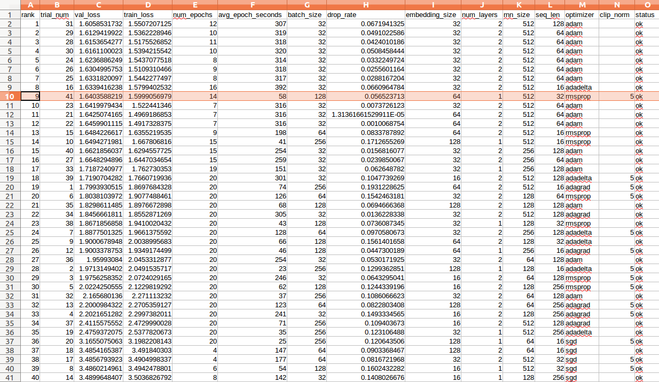The height and width of the screenshot is (382, 659).
Task: Select drop_rate cell 0.120643506
Action: click(365, 341)
